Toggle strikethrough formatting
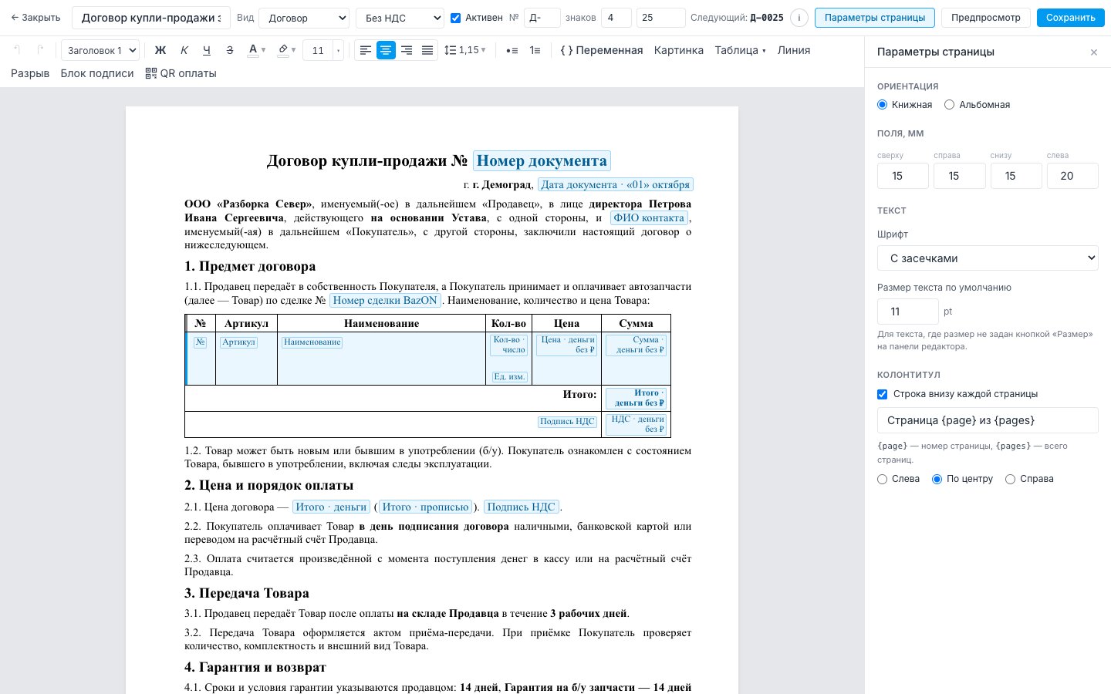Viewport: 1111px width, 694px height. click(229, 50)
